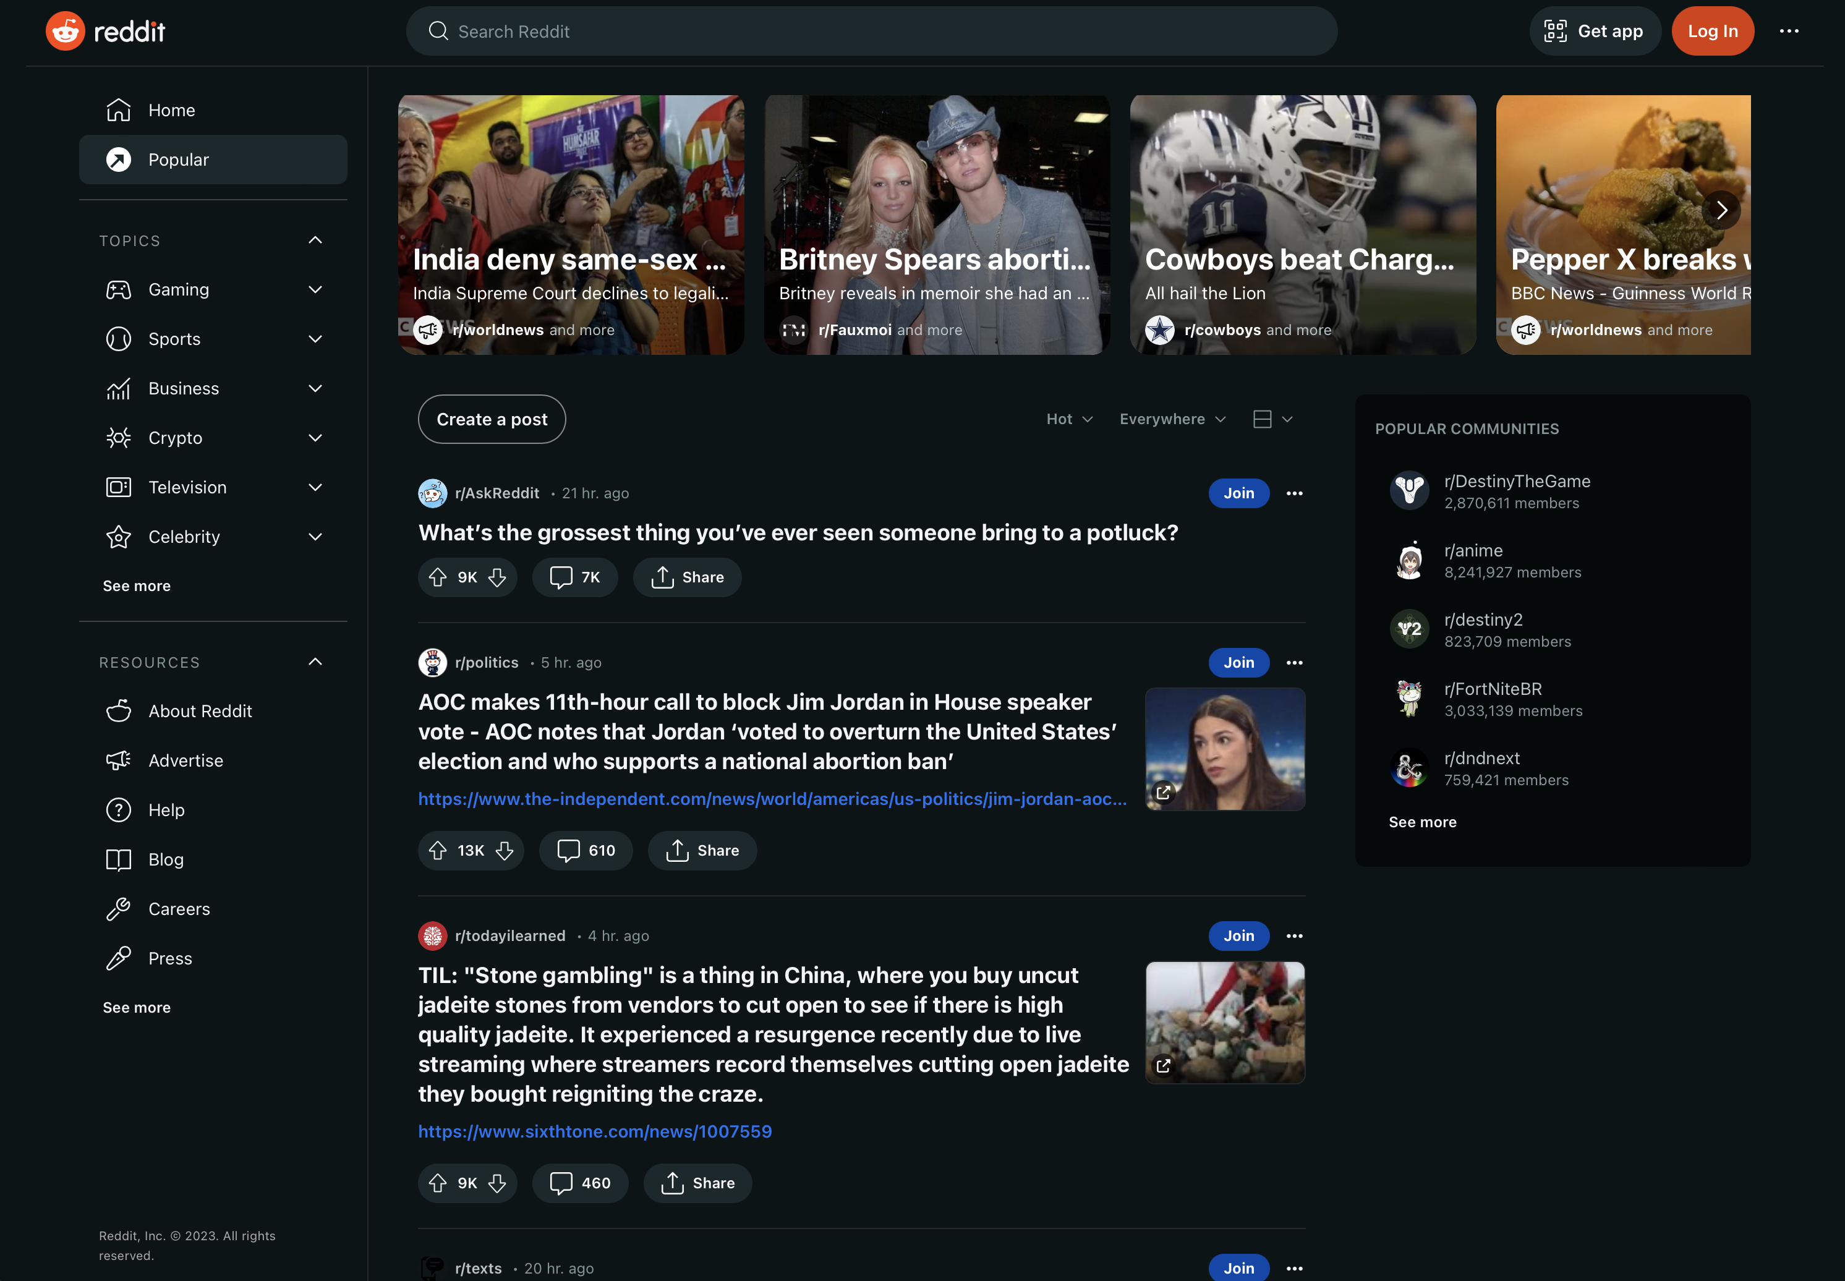Open the Everywhere location dropdown
This screenshot has height=1281, width=1845.
coord(1172,419)
